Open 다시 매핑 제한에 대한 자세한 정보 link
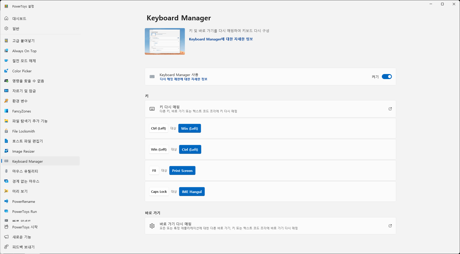The image size is (460, 254). point(183,79)
